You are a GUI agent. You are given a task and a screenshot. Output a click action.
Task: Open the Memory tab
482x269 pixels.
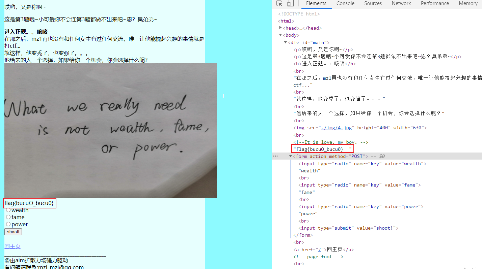click(468, 3)
